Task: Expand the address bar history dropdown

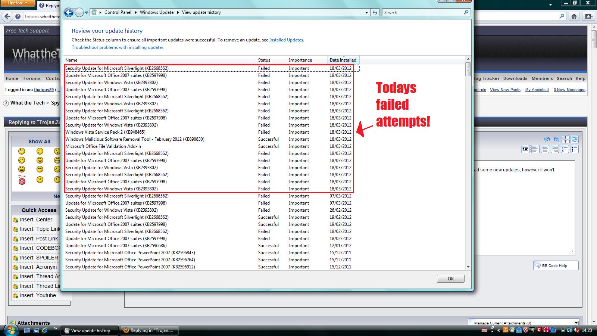Action: [x=366, y=12]
